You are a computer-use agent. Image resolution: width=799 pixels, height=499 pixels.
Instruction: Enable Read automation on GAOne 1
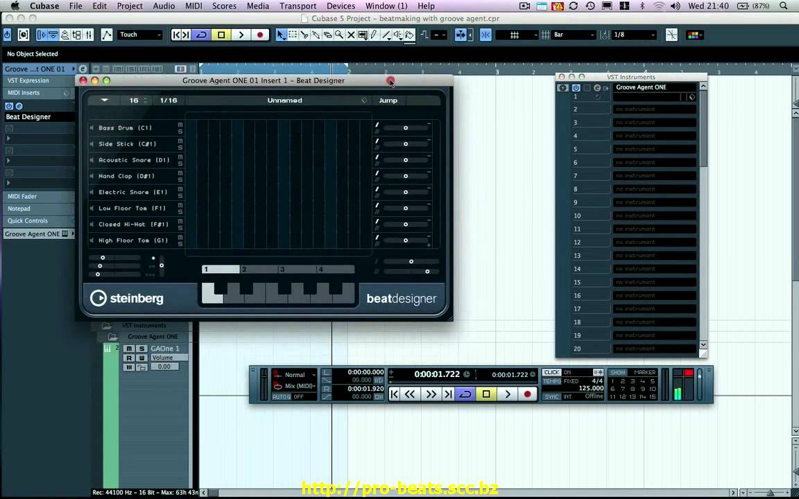(130, 358)
